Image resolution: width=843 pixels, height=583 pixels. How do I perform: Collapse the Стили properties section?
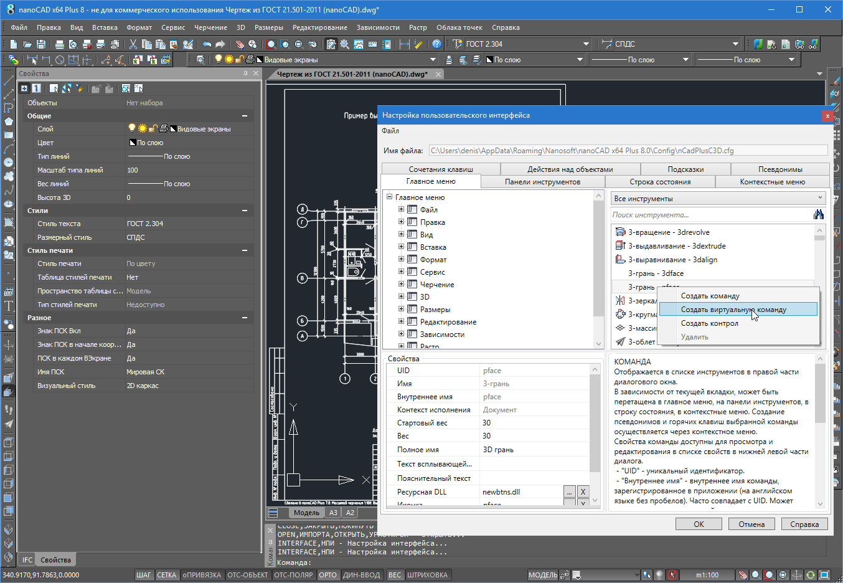click(x=245, y=211)
